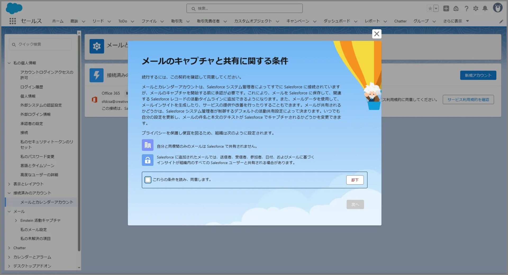
Task: Select 言語とタイムゾーン in sidebar
Action: (x=37, y=166)
